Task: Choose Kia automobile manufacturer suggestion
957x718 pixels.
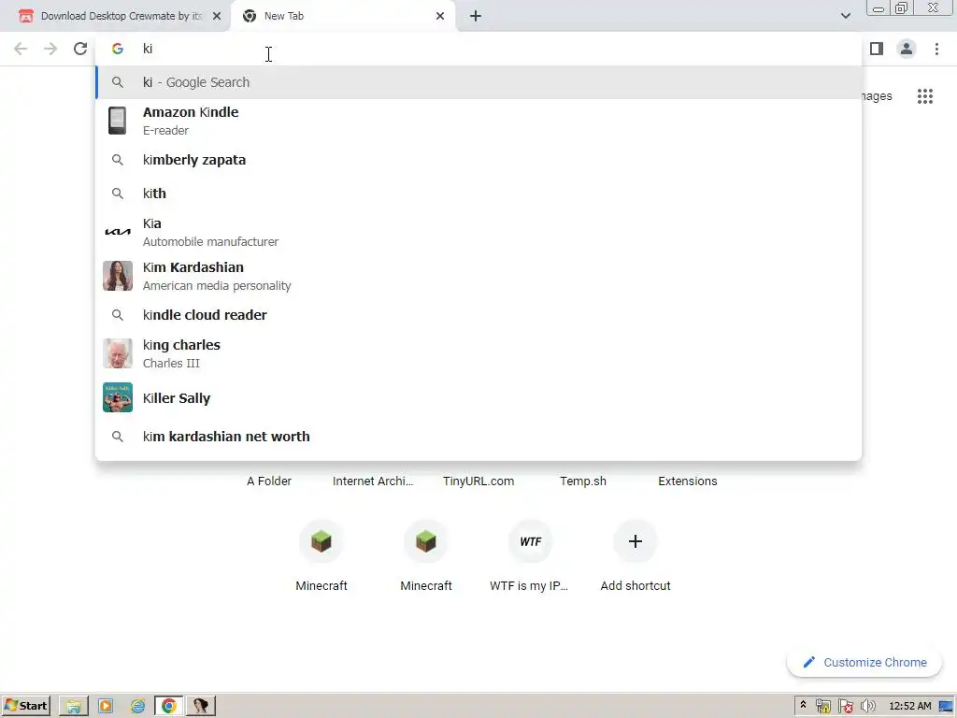Action: tap(478, 232)
